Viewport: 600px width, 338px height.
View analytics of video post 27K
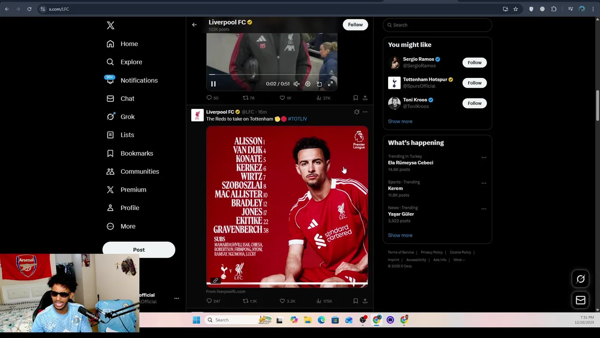[x=323, y=98]
